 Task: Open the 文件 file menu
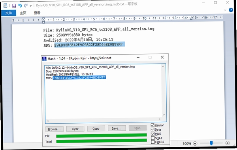coord(9,13)
